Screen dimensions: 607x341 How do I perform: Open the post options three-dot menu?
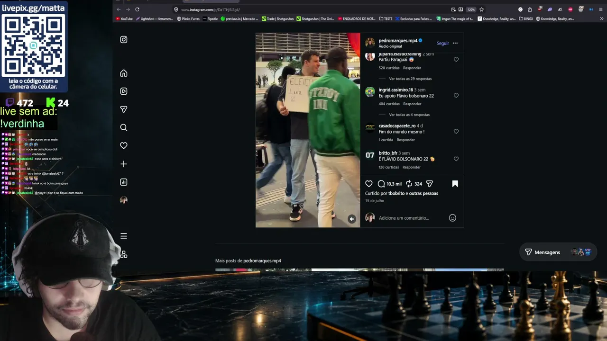tap(455, 43)
